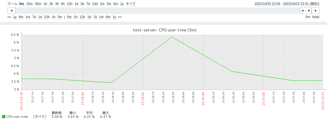Screen dimensions: 327x120
Task: Click the empty scrollbar track area
Action: 156,11
